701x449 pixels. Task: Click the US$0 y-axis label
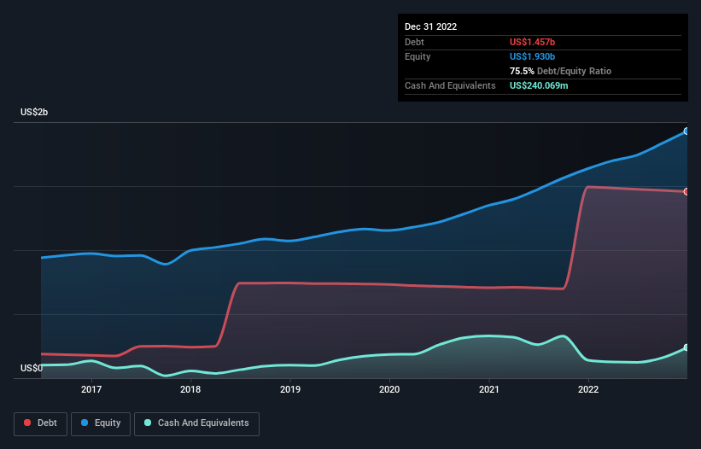coord(32,368)
